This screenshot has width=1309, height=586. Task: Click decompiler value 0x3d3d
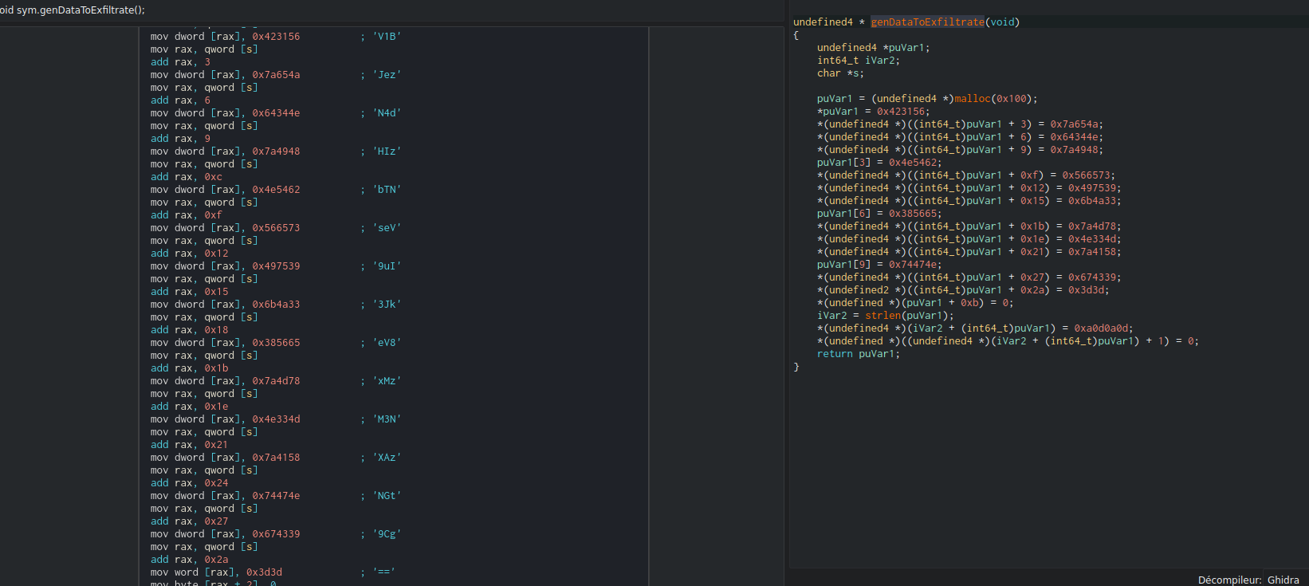(1086, 290)
